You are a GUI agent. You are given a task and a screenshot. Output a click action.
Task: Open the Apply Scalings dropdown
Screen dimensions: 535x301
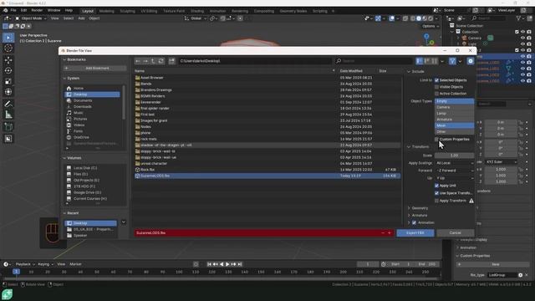coord(454,163)
